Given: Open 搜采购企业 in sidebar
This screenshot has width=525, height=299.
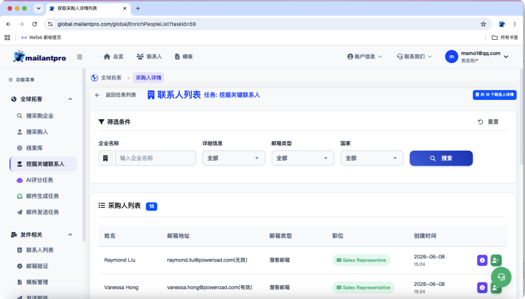Looking at the screenshot, I should (40, 116).
